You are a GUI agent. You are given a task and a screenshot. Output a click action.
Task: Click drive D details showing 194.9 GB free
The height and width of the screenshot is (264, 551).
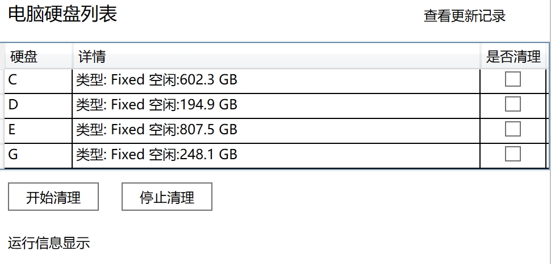[x=157, y=105]
